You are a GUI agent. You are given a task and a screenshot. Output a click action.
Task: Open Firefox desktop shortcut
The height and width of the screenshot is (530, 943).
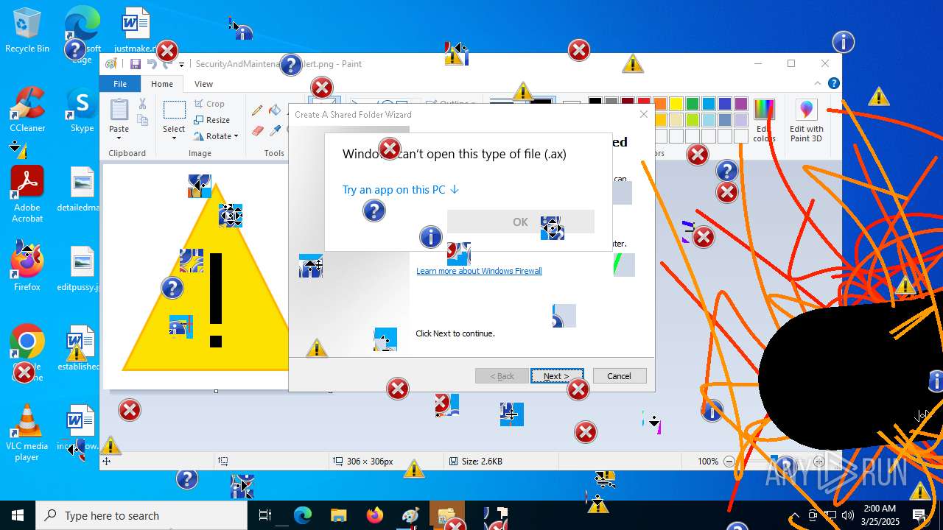[x=27, y=267]
